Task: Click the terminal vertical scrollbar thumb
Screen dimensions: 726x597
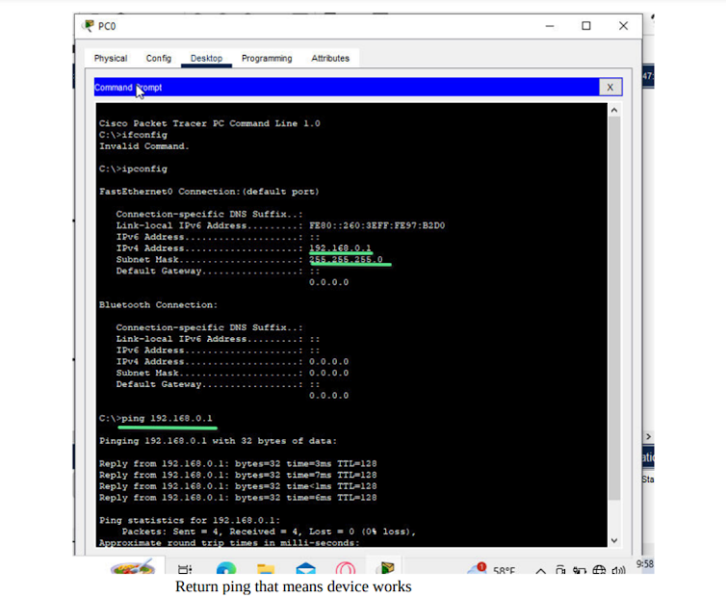Action: tap(614, 308)
